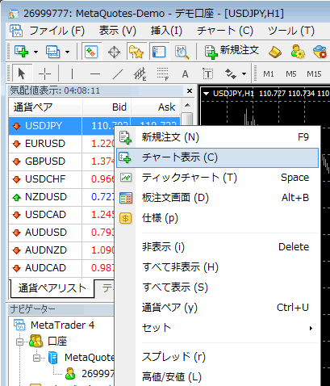Image resolution: width=330 pixels, height=386 pixels.
Task: Close the 気配値表示 panel
Action: coord(190,91)
